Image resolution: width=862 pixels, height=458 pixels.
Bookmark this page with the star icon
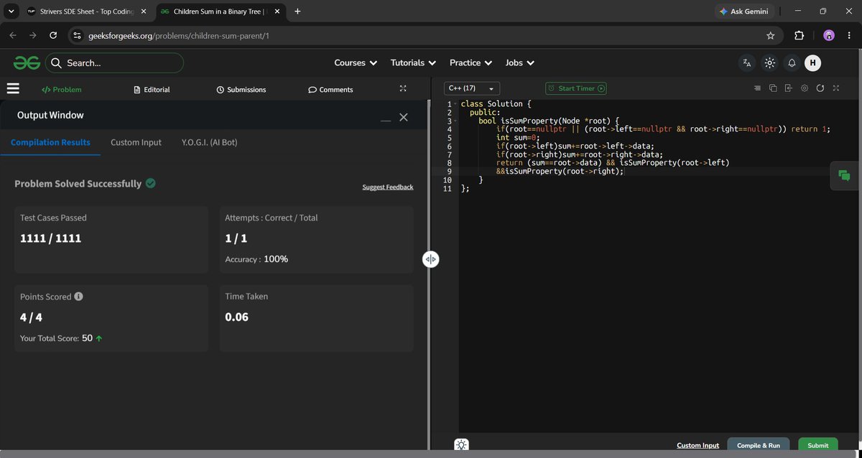(x=771, y=35)
